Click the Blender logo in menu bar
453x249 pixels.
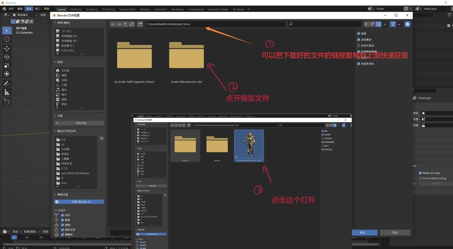pos(4,9)
